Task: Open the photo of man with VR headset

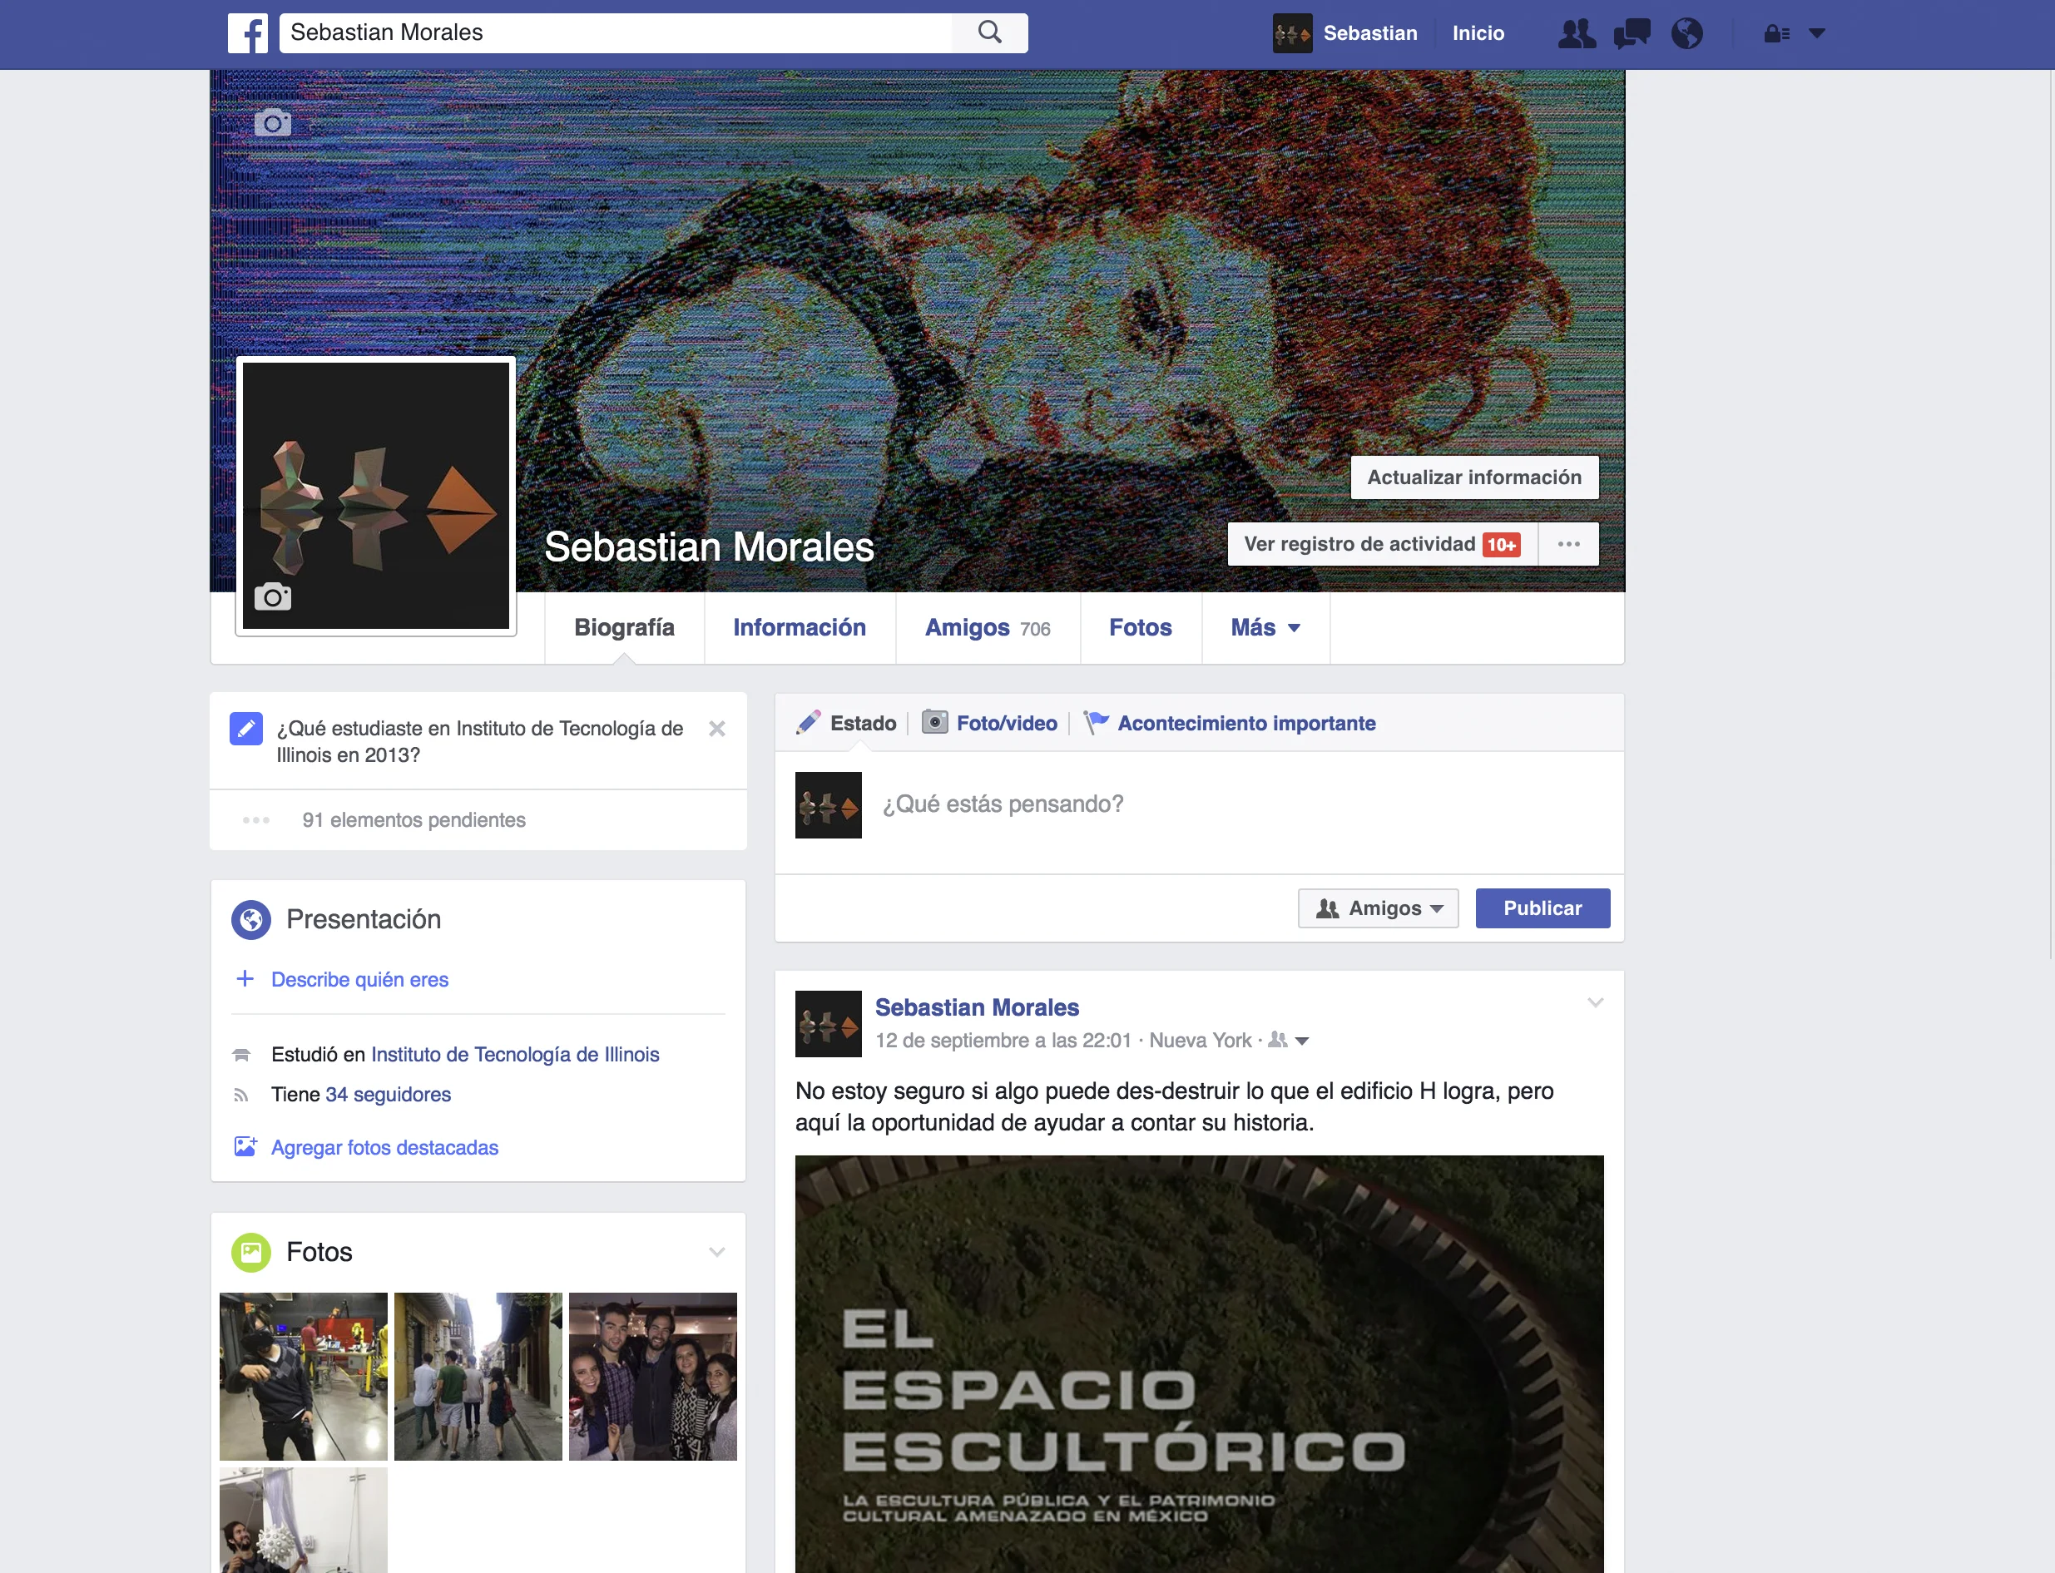Action: pyautogui.click(x=304, y=1377)
